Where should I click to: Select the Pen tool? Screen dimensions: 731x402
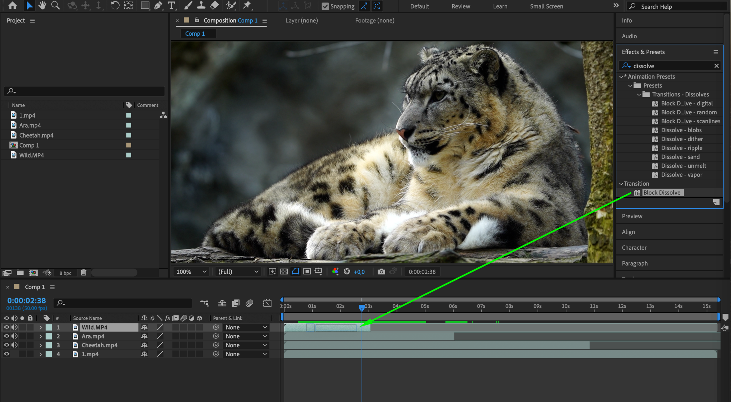pyautogui.click(x=158, y=5)
